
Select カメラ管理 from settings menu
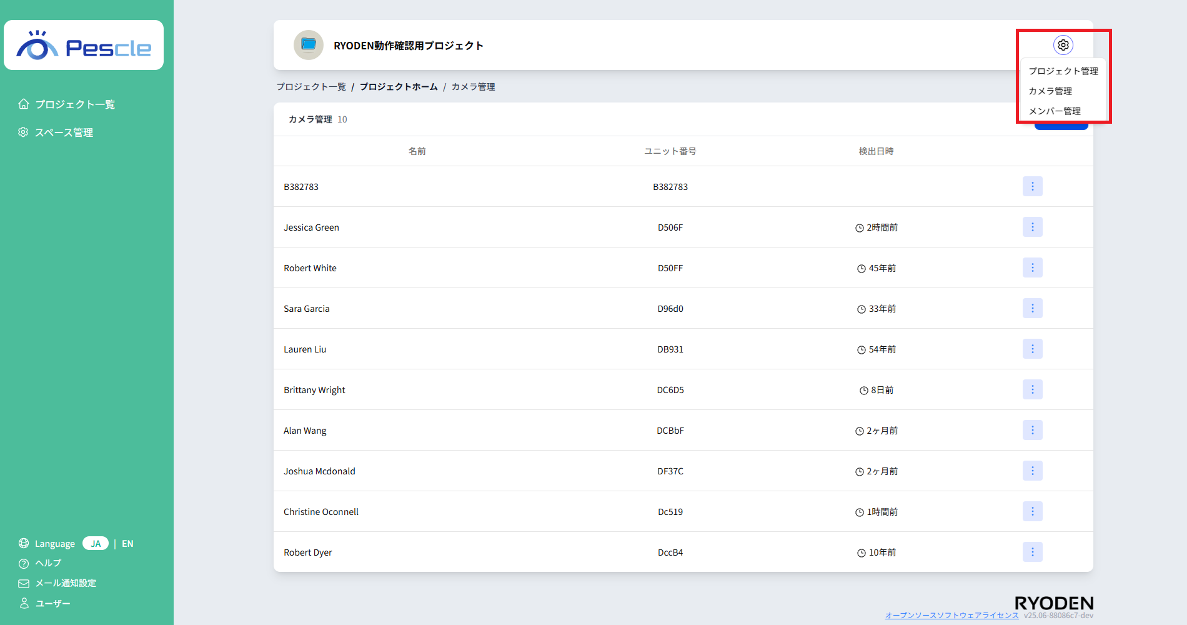coord(1050,91)
